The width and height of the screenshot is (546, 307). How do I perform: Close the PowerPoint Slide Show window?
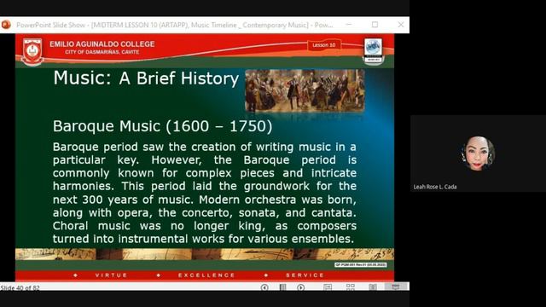point(401,25)
